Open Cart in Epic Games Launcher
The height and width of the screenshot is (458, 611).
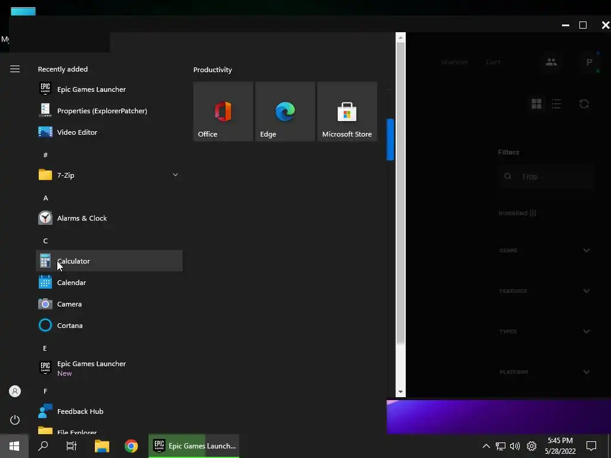click(x=493, y=62)
